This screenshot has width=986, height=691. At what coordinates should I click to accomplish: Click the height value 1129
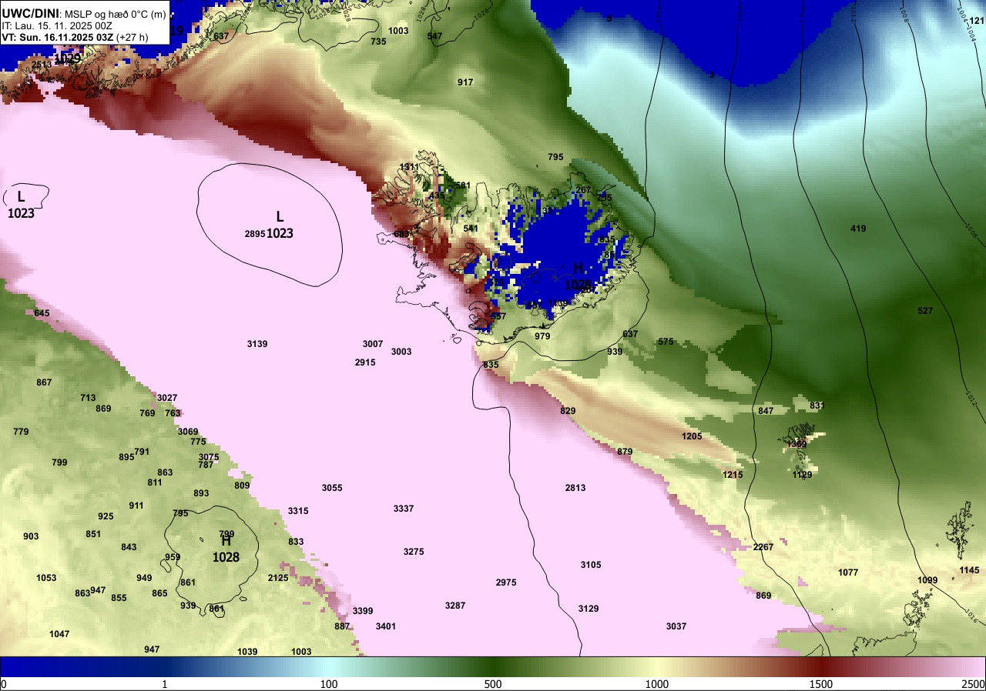tap(803, 475)
